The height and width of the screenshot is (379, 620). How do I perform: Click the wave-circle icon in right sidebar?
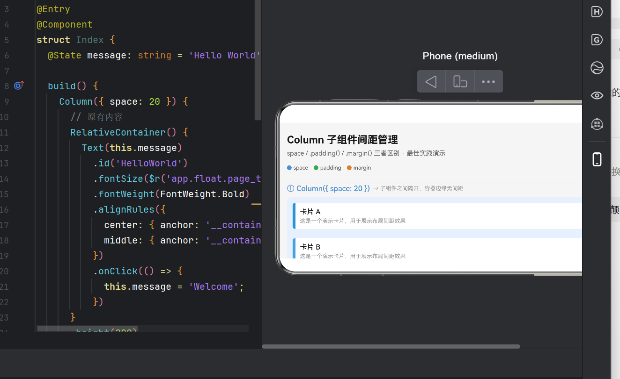(597, 68)
